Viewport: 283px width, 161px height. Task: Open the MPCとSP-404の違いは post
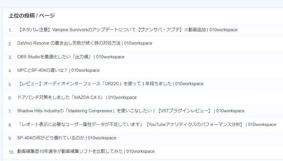pyautogui.click(x=58, y=70)
